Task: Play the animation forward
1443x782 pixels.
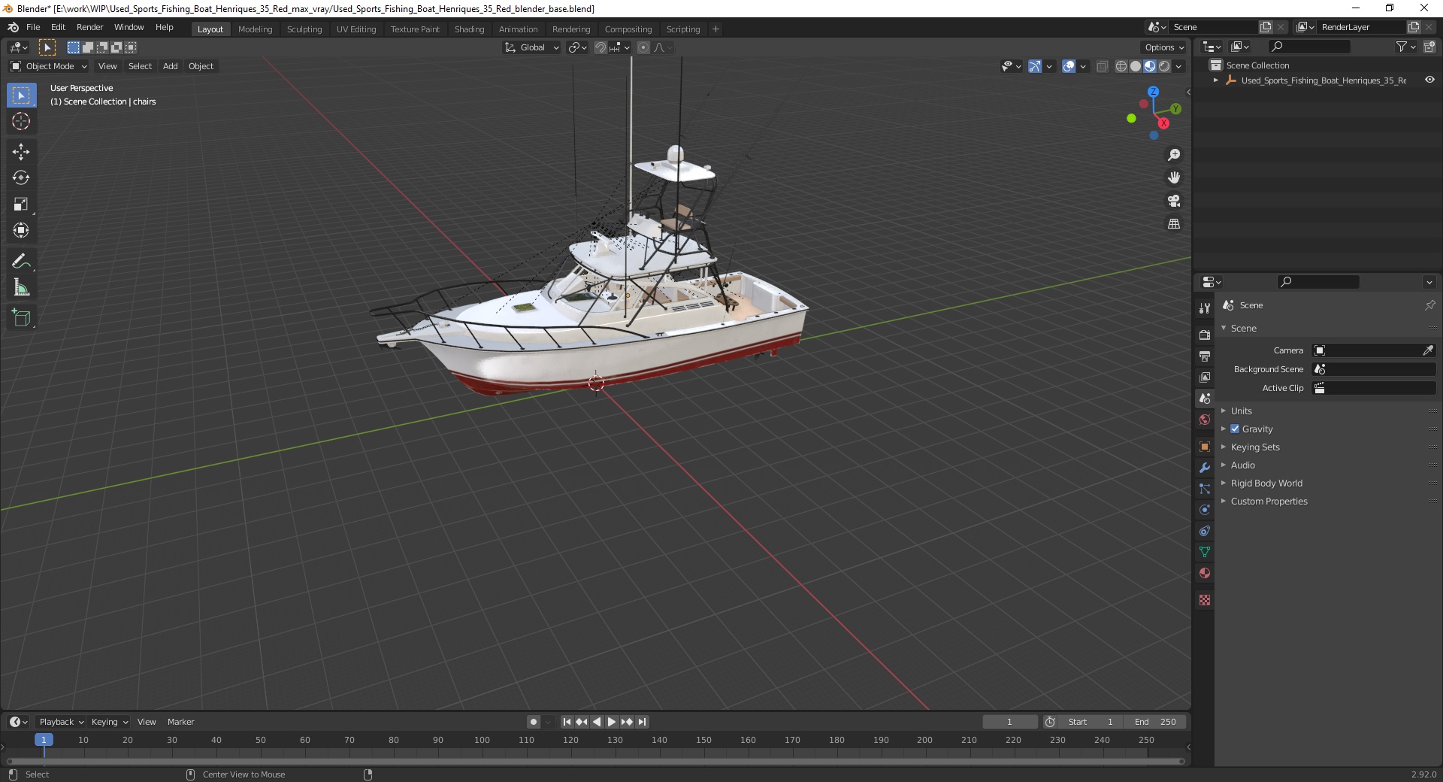Action: pyautogui.click(x=612, y=722)
